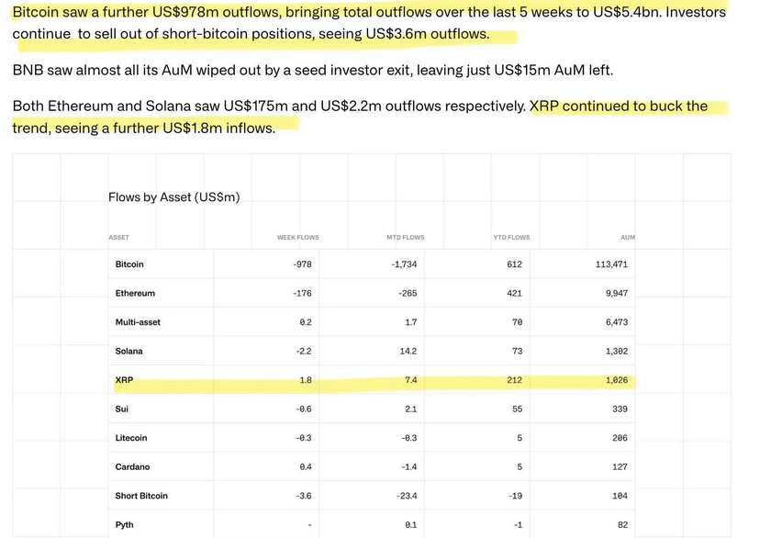
Task: Click the Litecoin row label
Action: tap(130, 438)
